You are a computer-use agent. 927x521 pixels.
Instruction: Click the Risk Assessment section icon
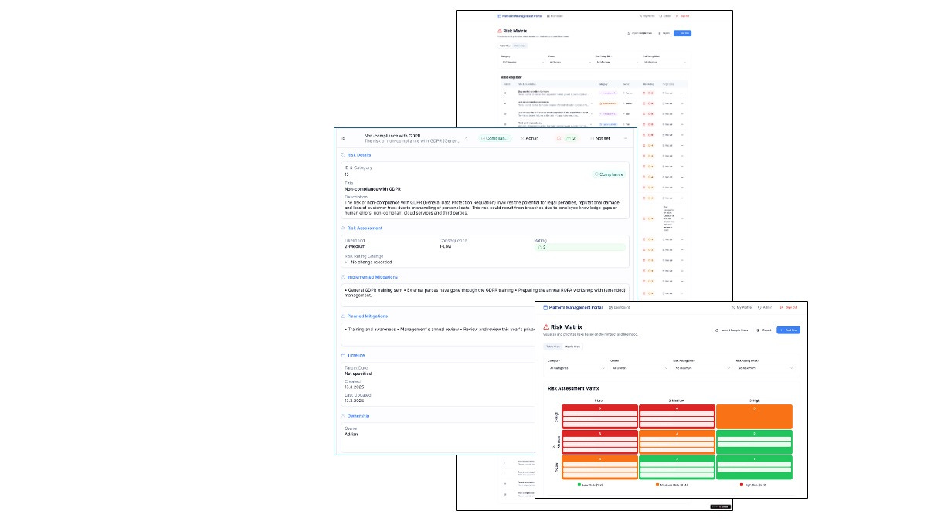click(x=343, y=228)
